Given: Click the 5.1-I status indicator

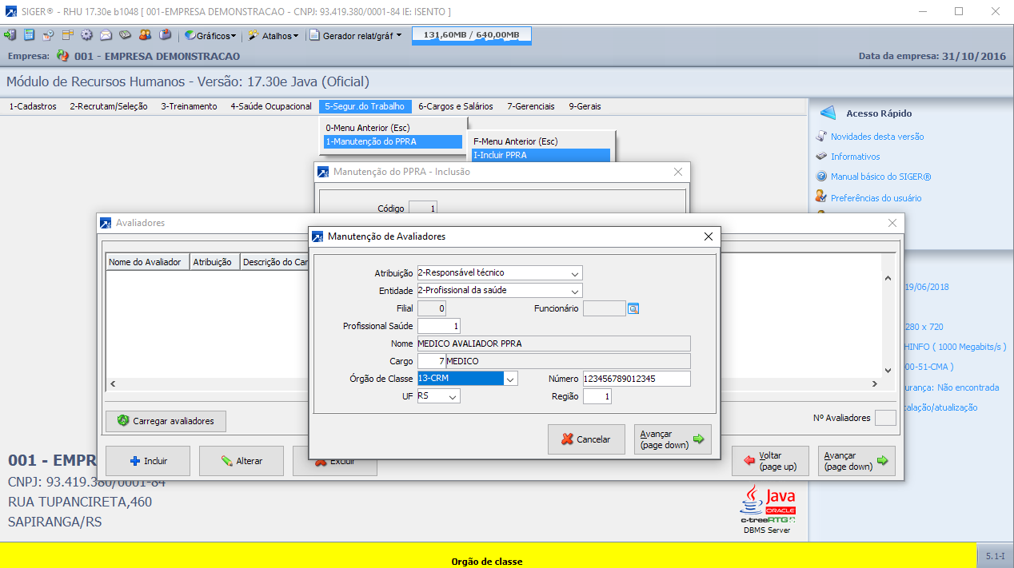Looking at the screenshot, I should point(995,556).
